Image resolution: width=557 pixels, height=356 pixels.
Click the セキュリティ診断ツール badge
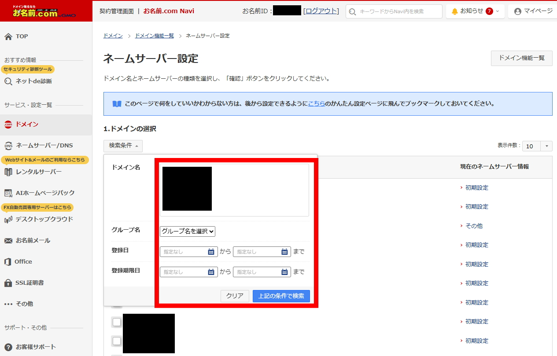28,69
